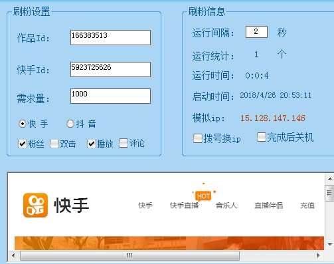Select the 抖音 radio button
This screenshot has height=264, width=334.
[x=70, y=124]
